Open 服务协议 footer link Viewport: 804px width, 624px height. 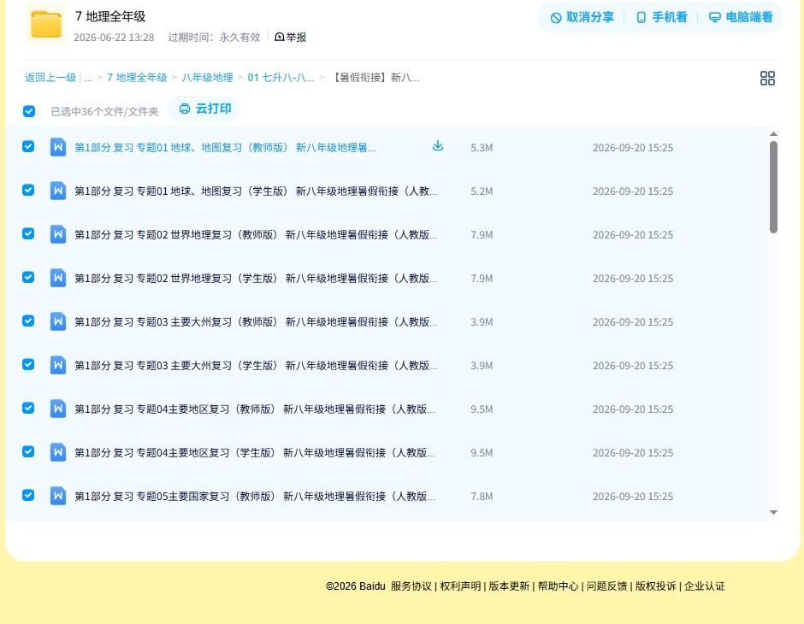(411, 586)
